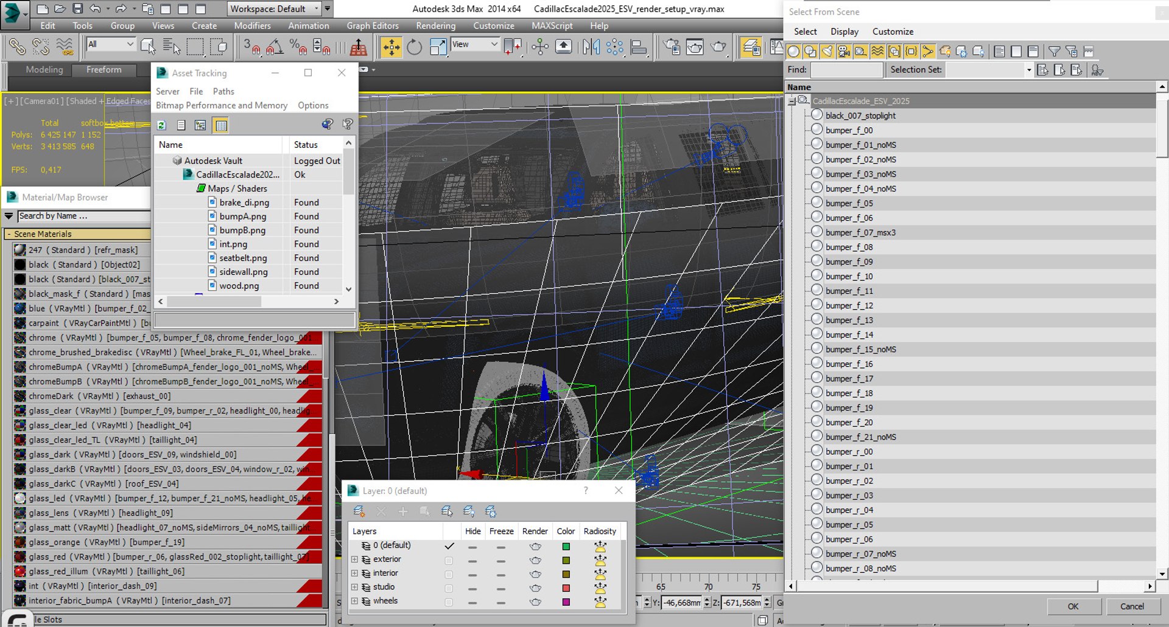Image resolution: width=1169 pixels, height=627 pixels.
Task: Open Bitmap Performance and Memory menu
Action: 222,105
